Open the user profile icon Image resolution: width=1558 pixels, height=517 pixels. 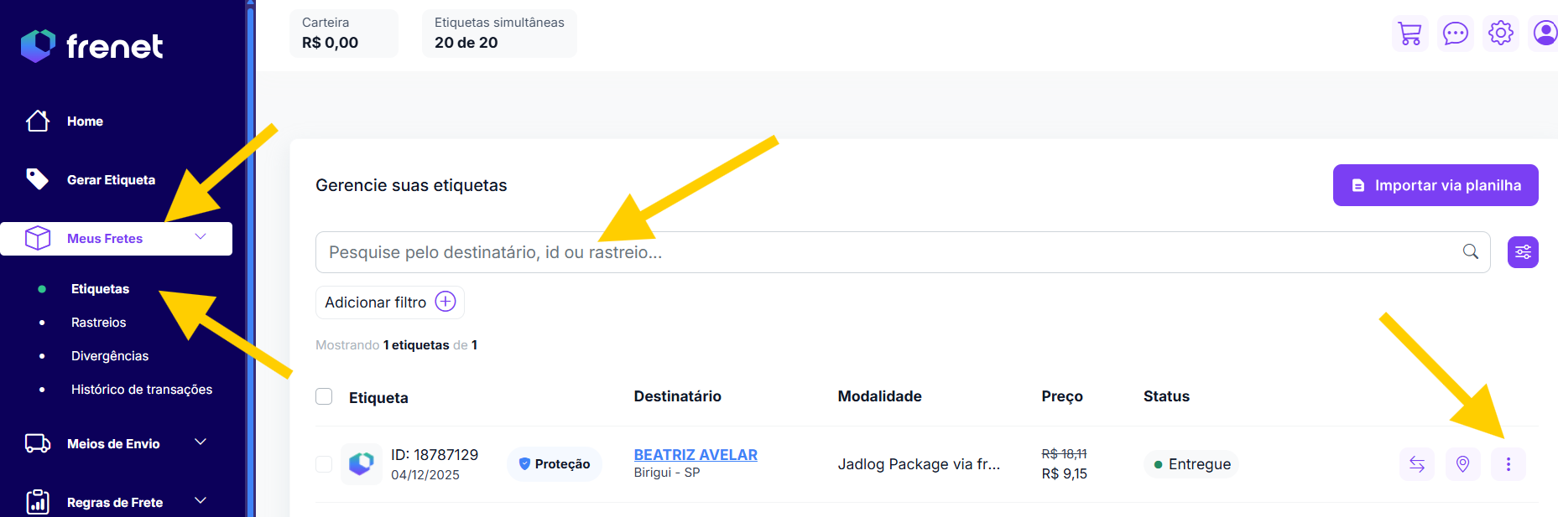pos(1545,34)
